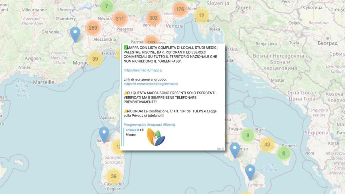Expand the orange cluster marker labeled 303

[153, 18]
